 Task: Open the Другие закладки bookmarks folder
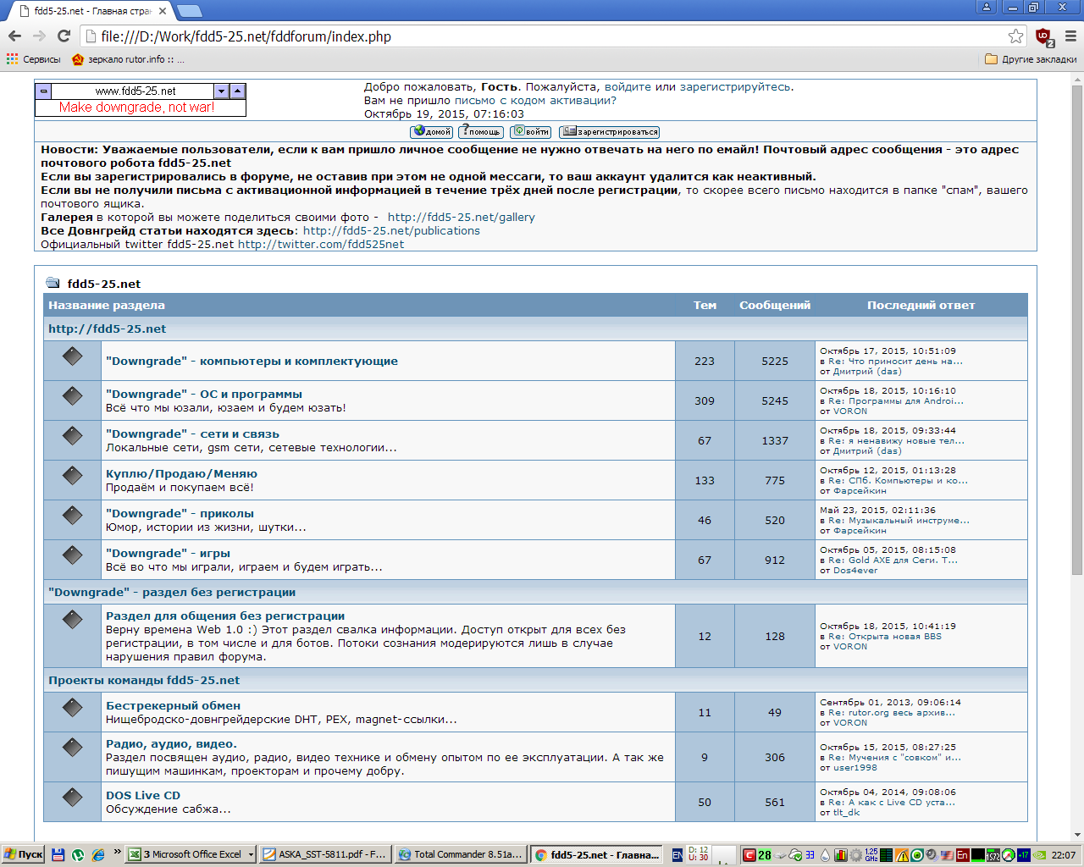[1031, 59]
